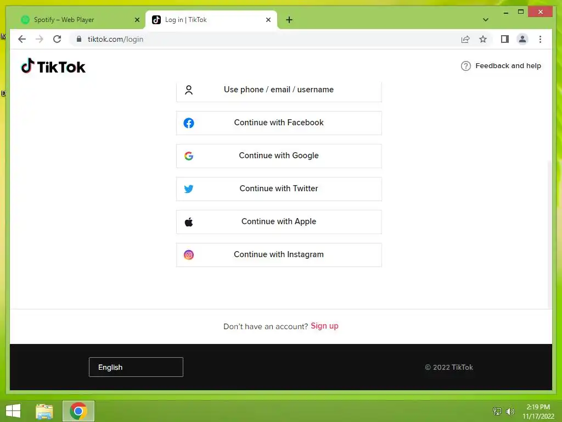Choose Continue with Facebook
This screenshot has height=422, width=562.
pos(279,123)
